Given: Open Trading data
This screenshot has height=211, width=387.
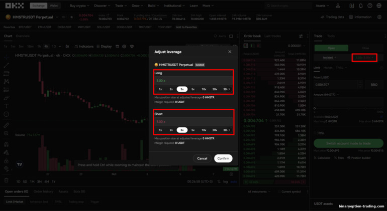Looking at the screenshot, I should [x=332, y=17].
